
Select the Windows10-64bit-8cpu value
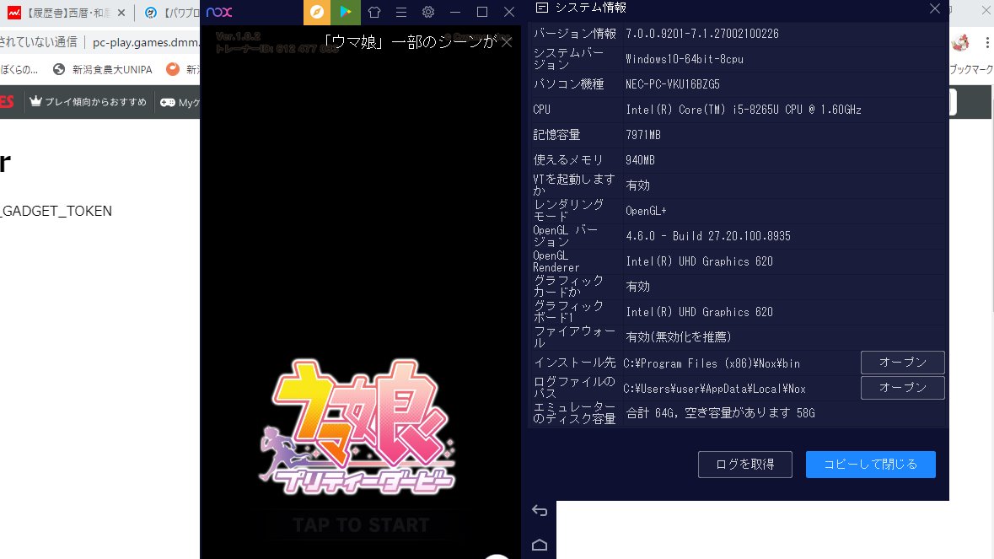point(684,59)
